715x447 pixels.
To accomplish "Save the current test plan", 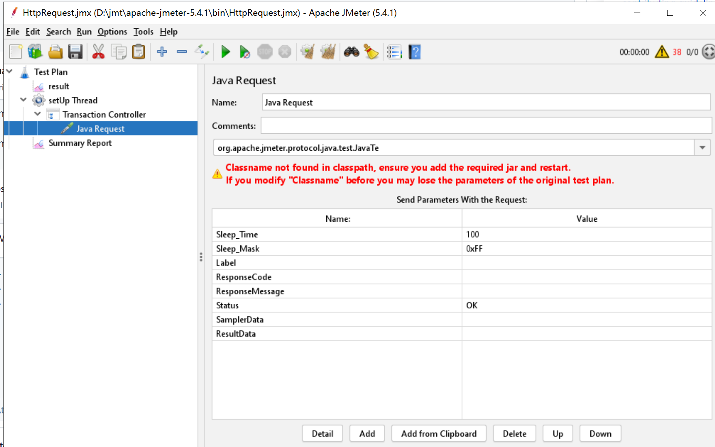I will click(x=75, y=51).
